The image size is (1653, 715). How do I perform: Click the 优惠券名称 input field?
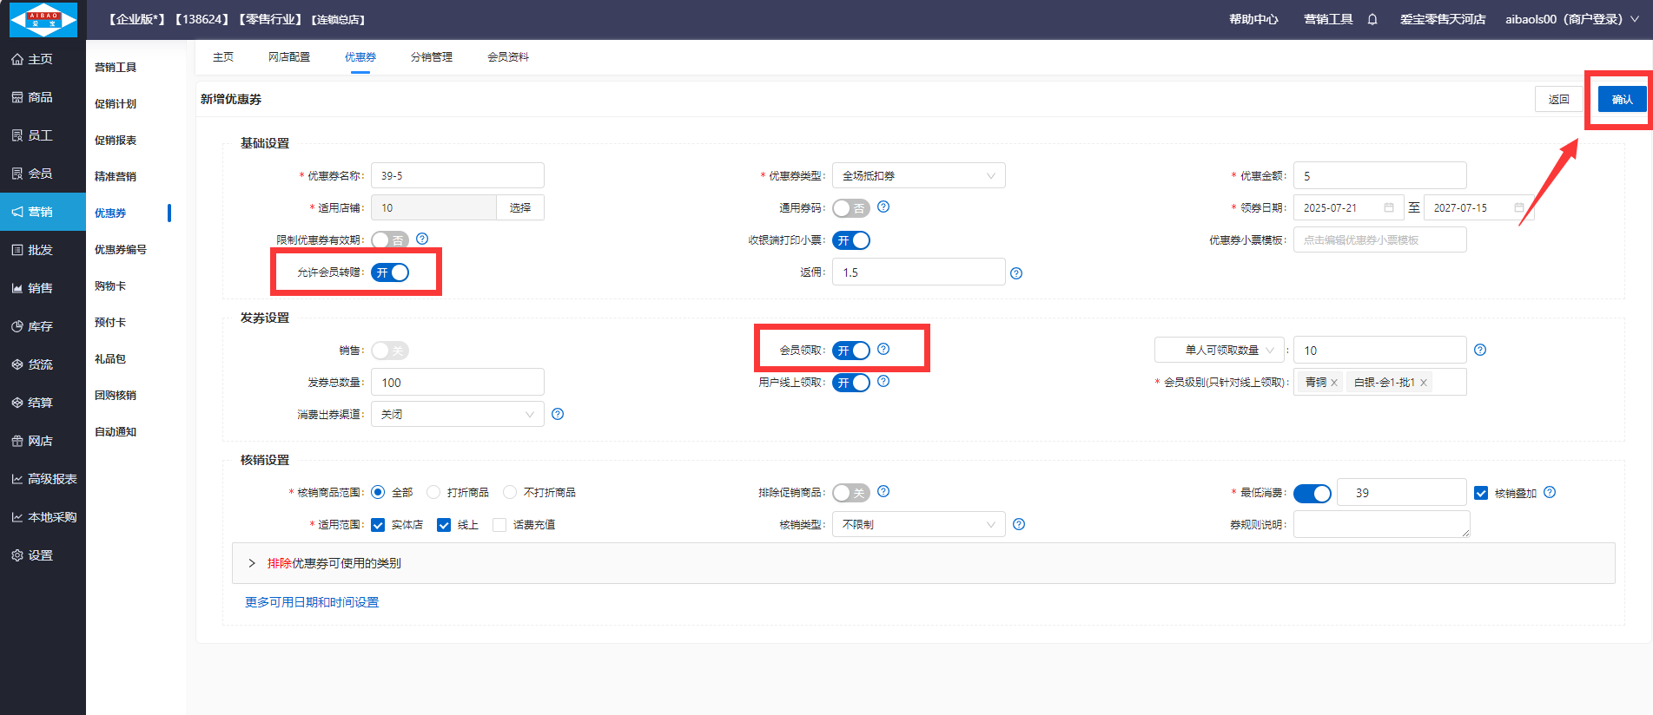point(457,176)
